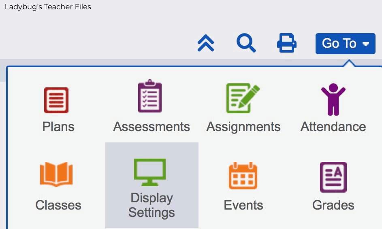This screenshot has height=229, width=382.
Task: Open the purple Grades document icon
Action: 333,177
